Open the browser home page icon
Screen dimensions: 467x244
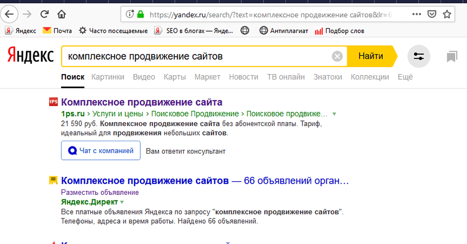pos(62,14)
